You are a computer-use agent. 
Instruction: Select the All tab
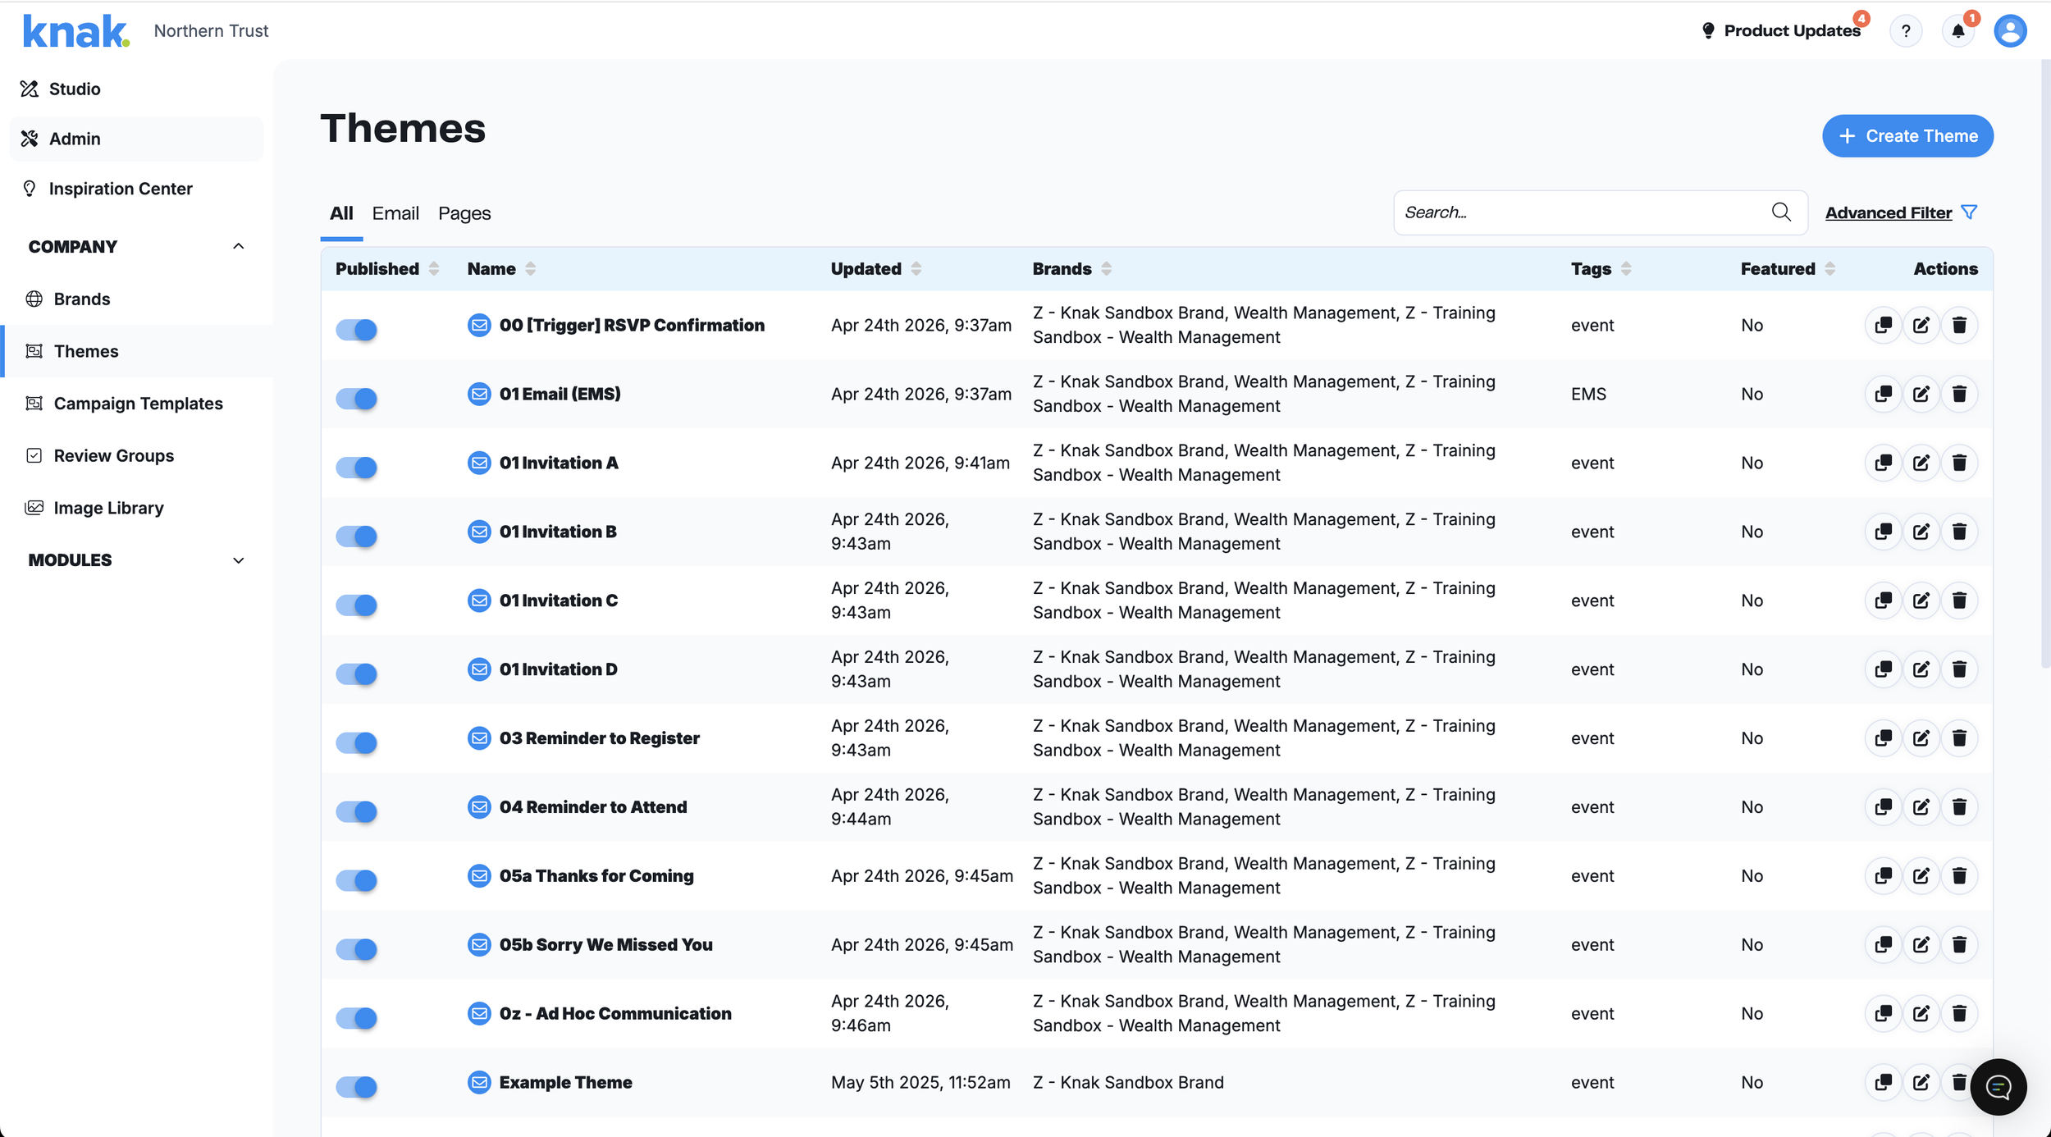(x=341, y=213)
